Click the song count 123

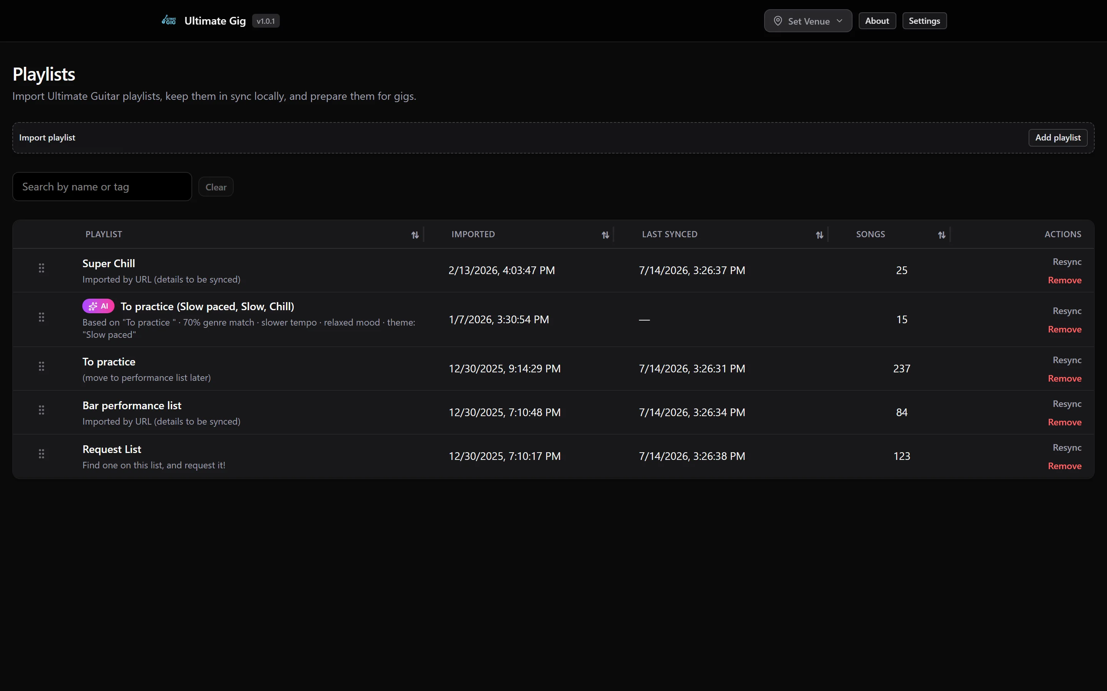point(902,456)
